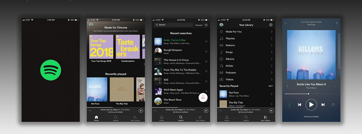Tap the Playlists music note icon in Library

click(x=221, y=39)
